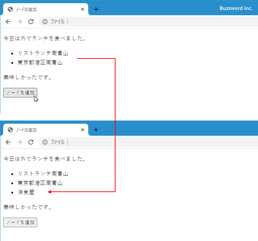The width and height of the screenshot is (258, 241).
Task: Click the 洋食屋 list item
Action: pos(26,192)
